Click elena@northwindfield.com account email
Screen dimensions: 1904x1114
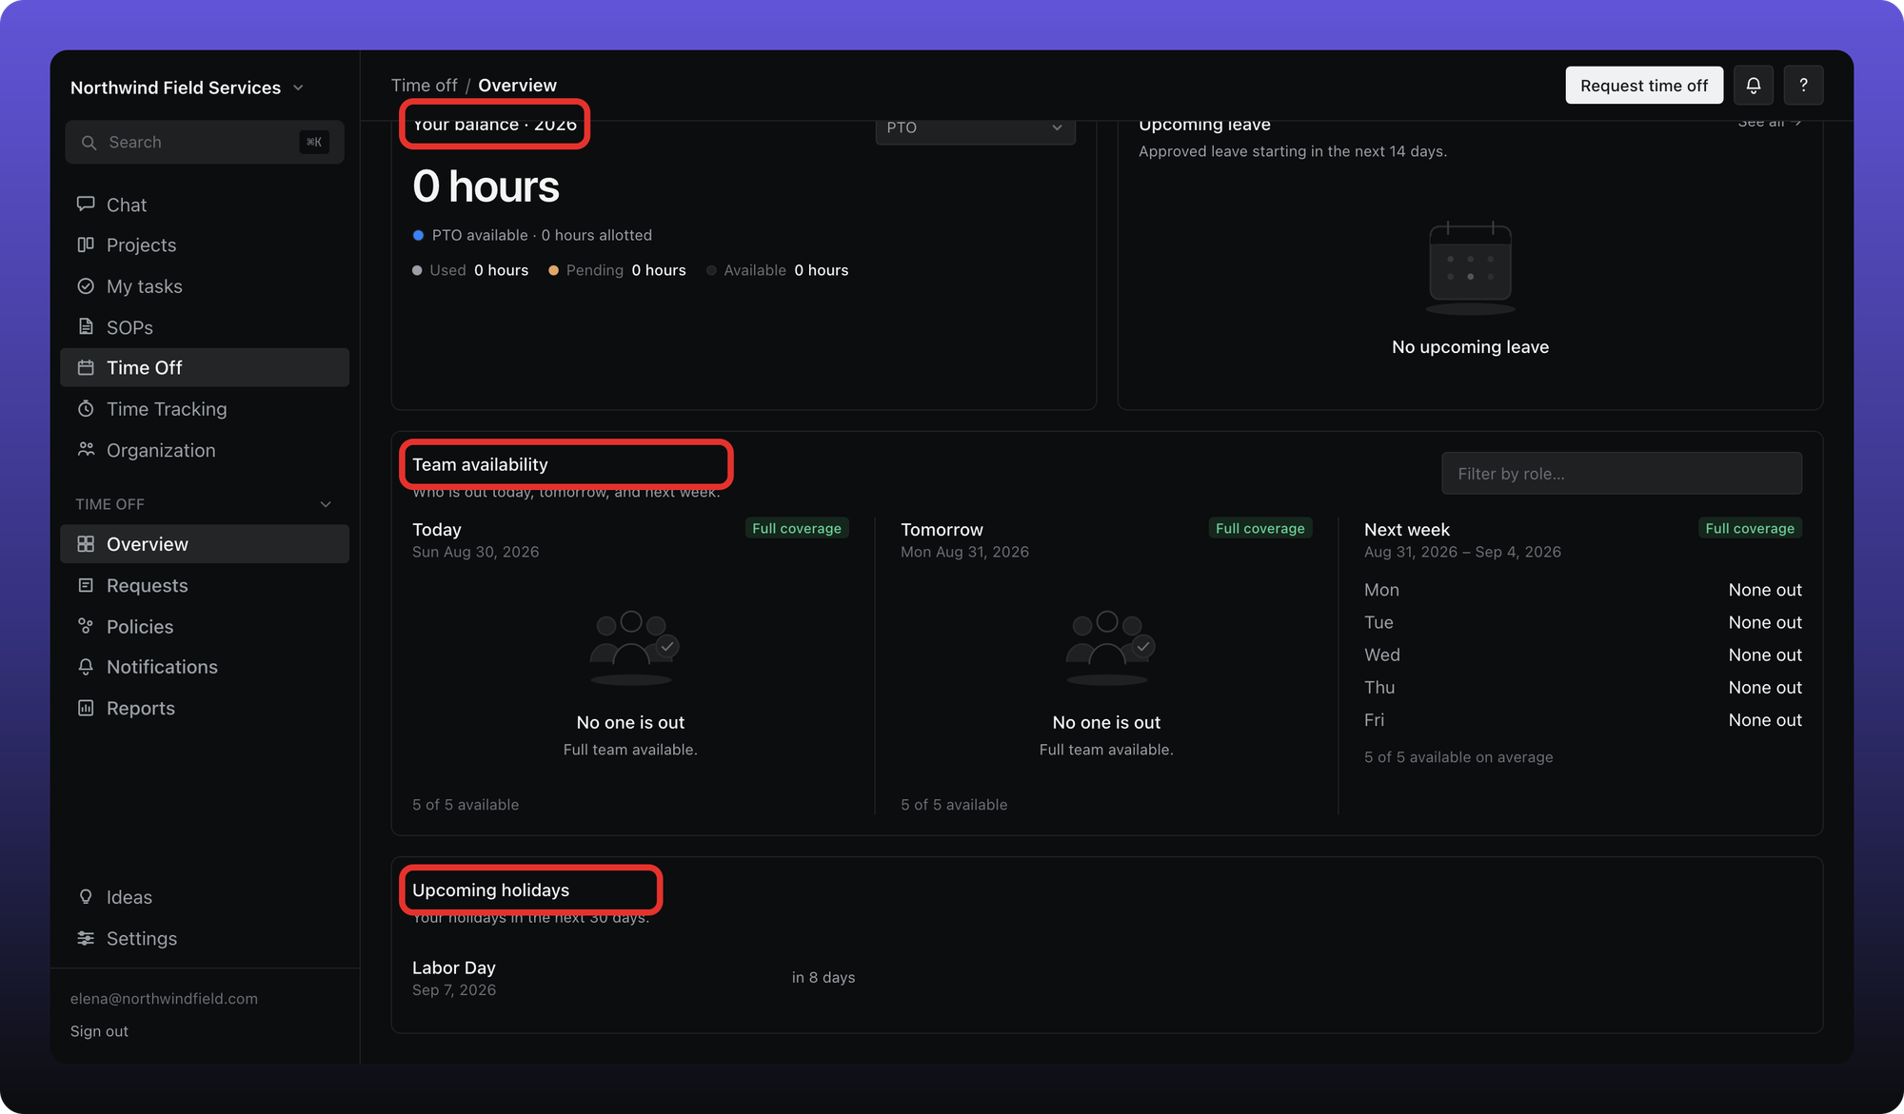point(164,999)
